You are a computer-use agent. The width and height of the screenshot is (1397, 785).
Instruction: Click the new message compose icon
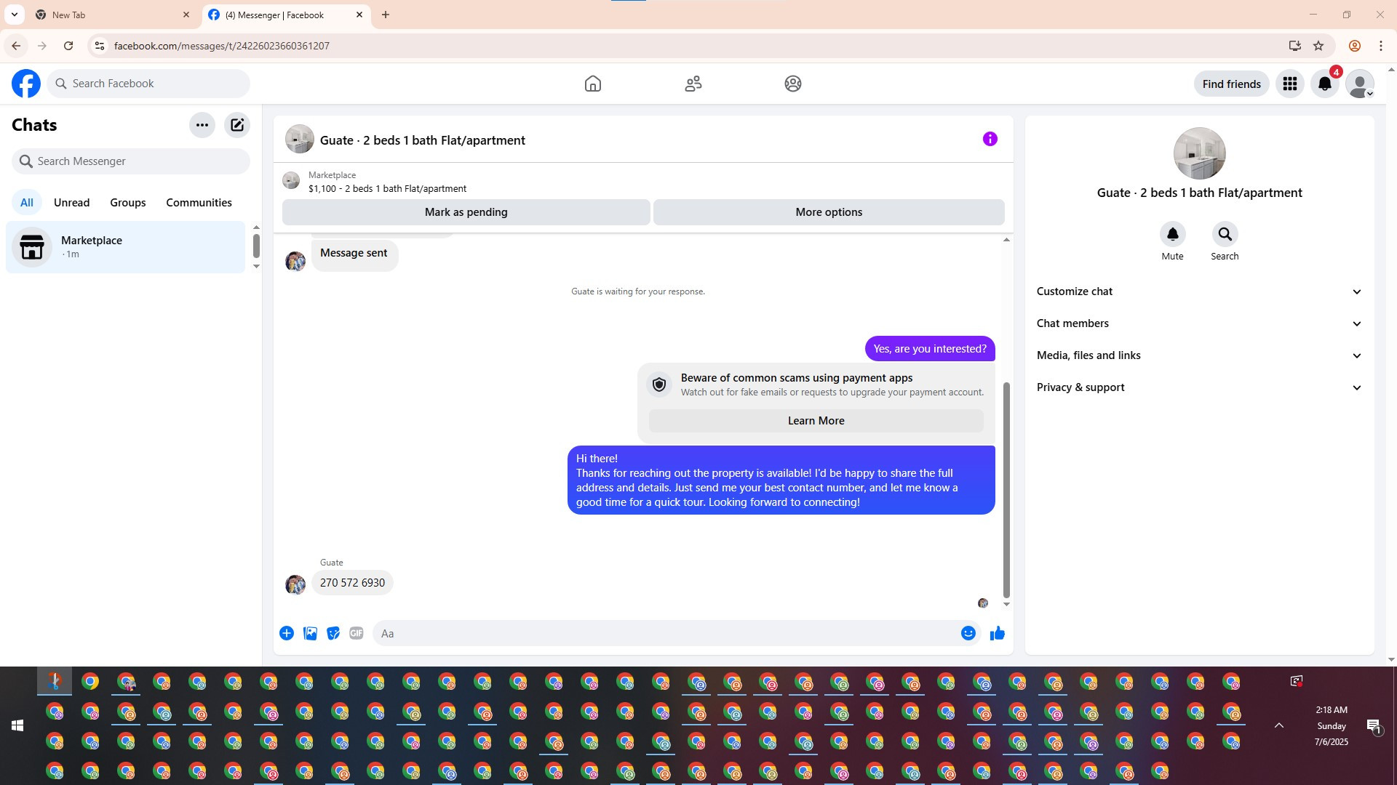point(237,125)
